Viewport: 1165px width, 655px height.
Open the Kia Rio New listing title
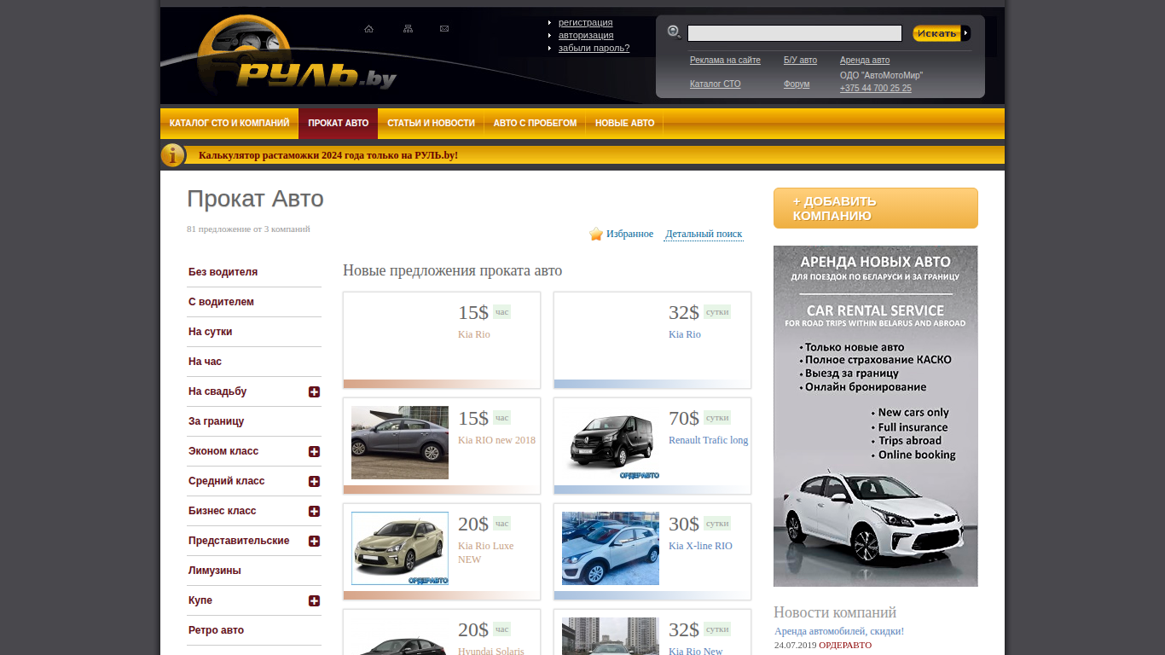coord(696,651)
